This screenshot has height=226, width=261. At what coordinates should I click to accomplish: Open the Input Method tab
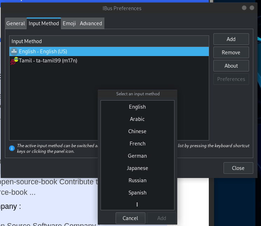pyautogui.click(x=44, y=23)
